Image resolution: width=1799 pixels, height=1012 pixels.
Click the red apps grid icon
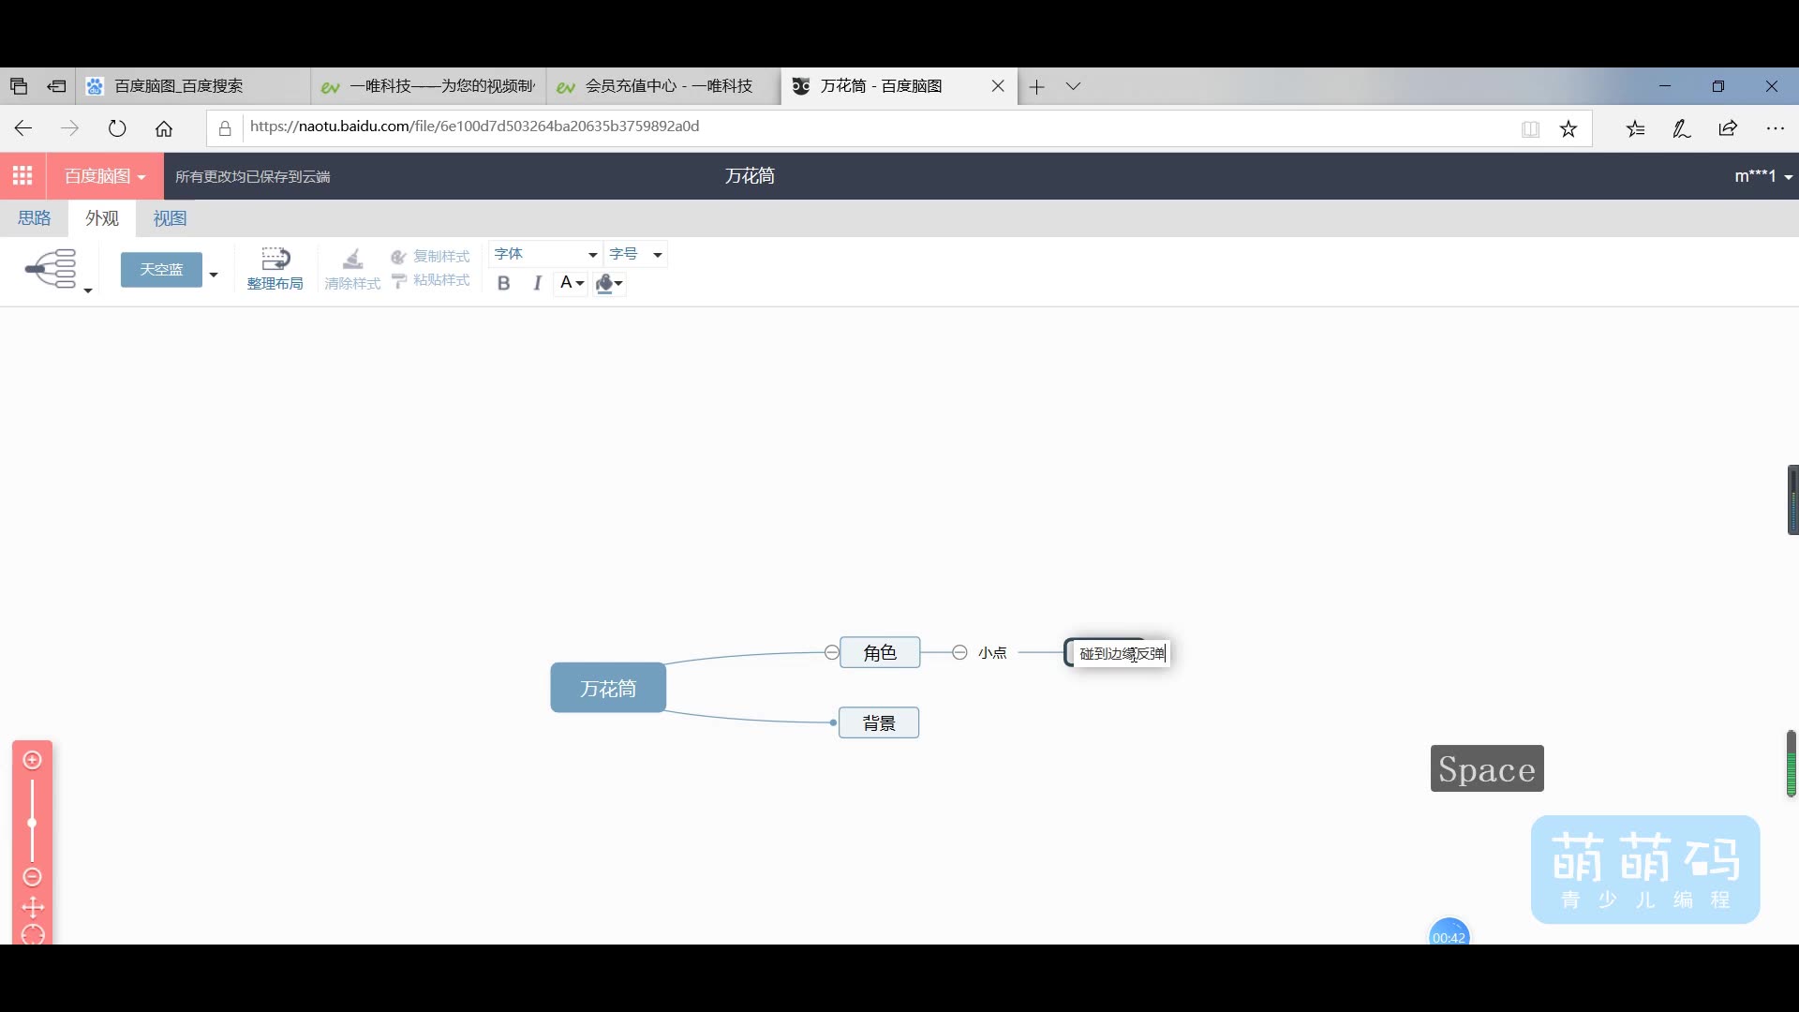point(22,176)
